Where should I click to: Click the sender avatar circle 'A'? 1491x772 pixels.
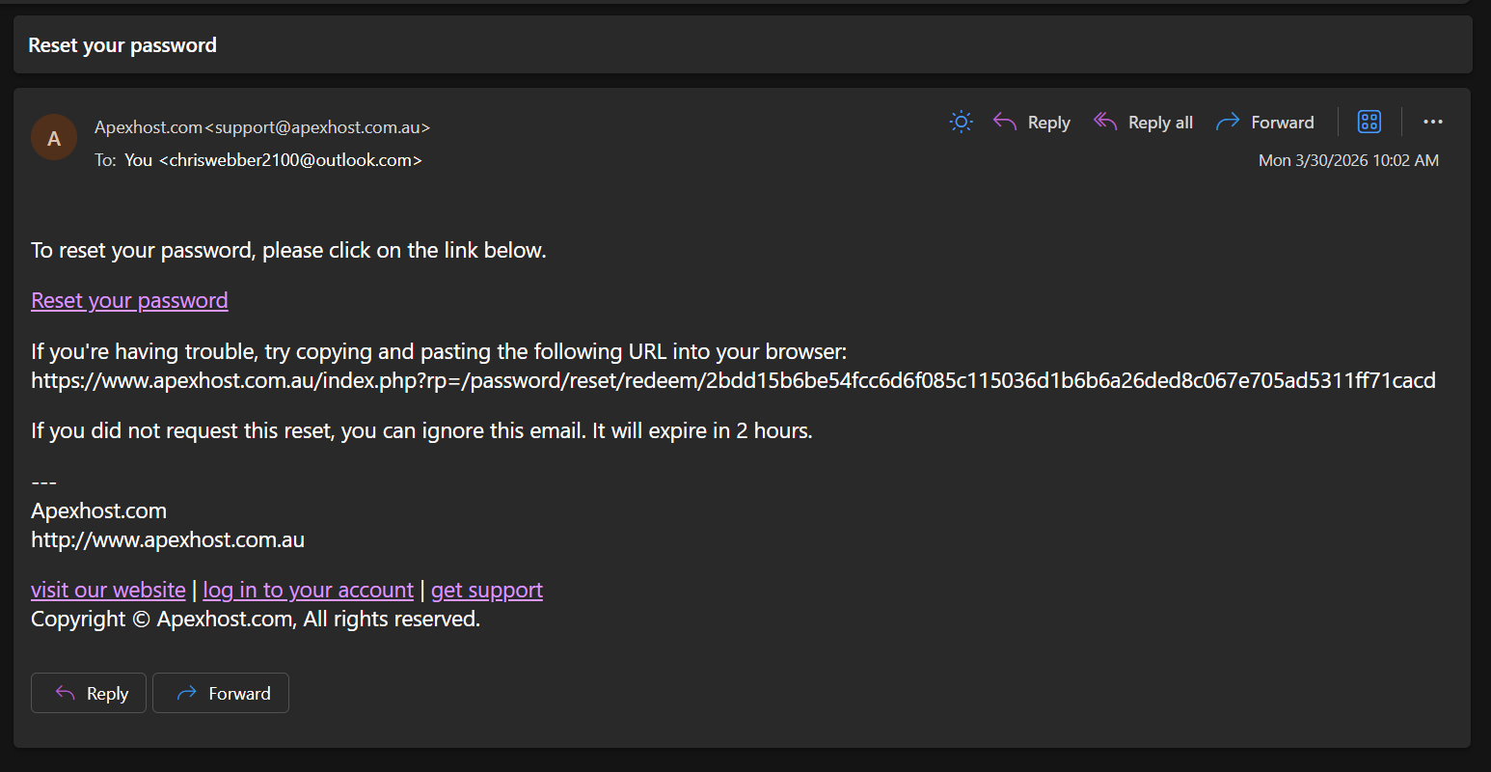point(54,138)
